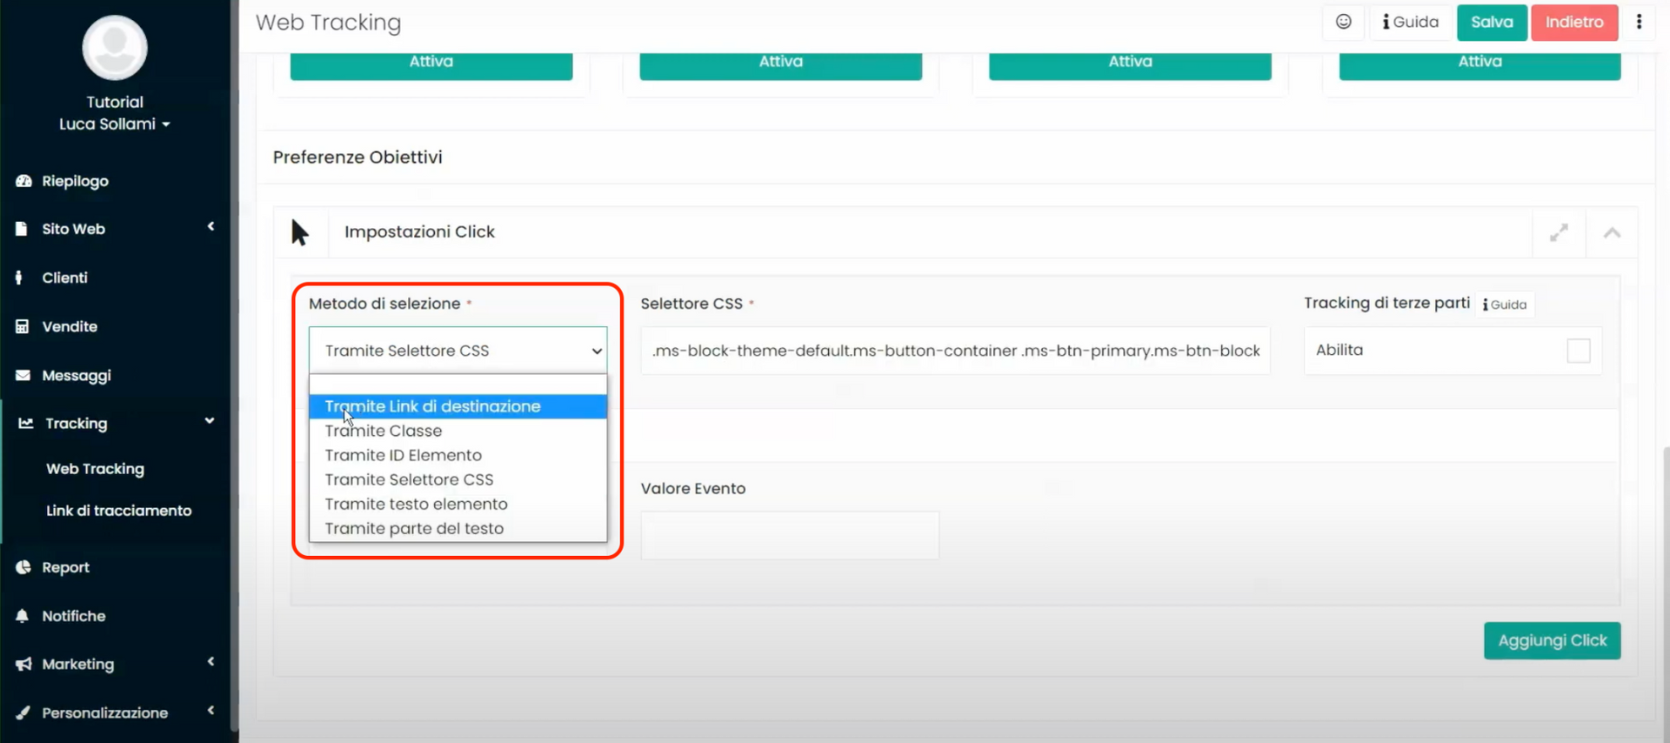
Task: Click the Valore Evento input field
Action: [x=789, y=535]
